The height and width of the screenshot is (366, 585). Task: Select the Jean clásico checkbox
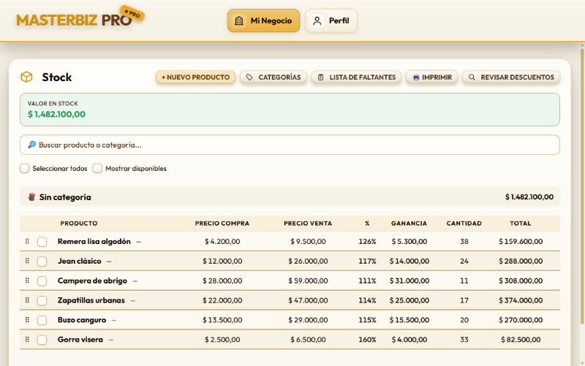pyautogui.click(x=42, y=262)
